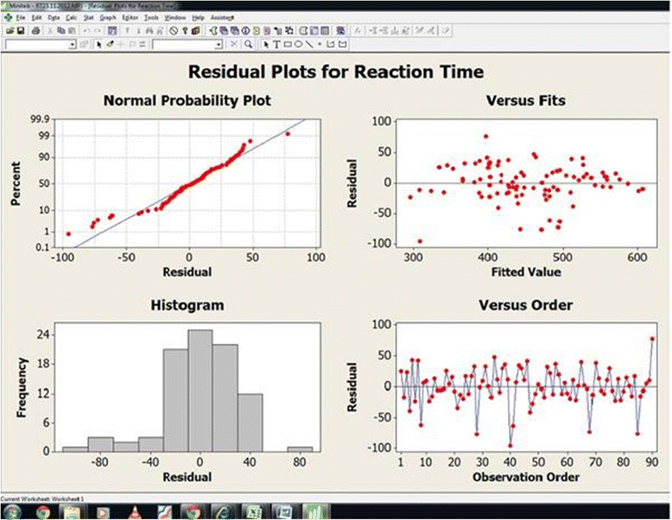
Task: Click the 'Observation Order' axis label
Action: coord(526,477)
